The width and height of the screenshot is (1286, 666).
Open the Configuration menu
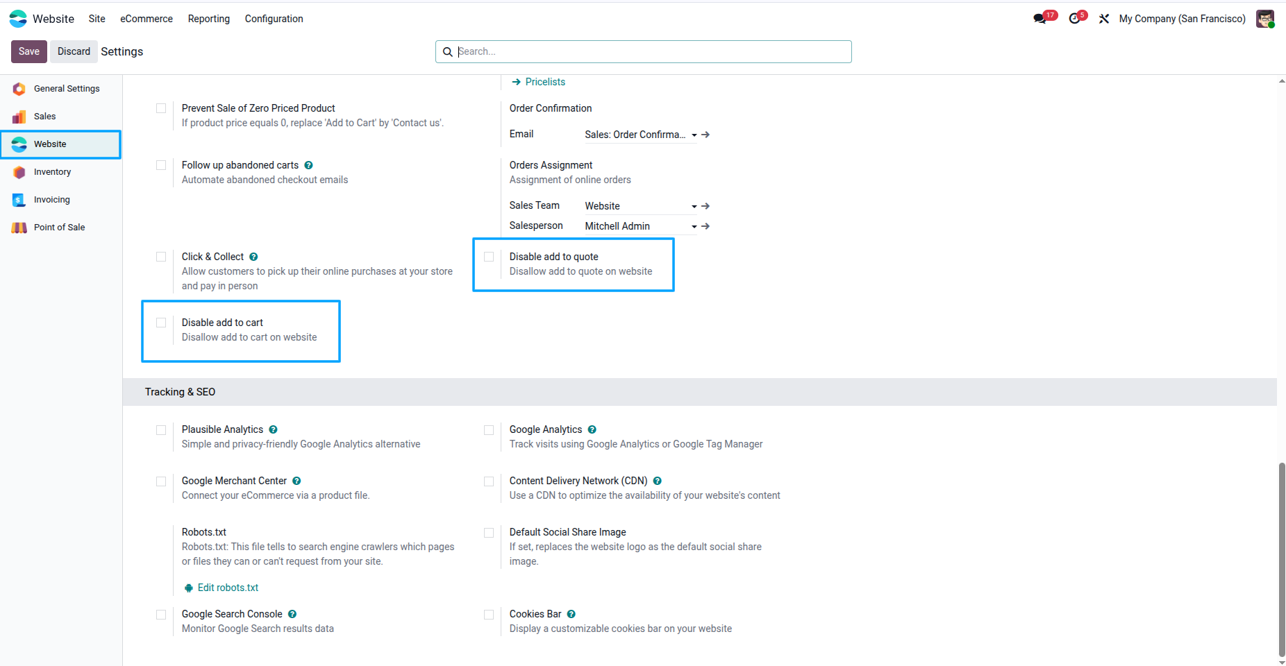click(x=274, y=19)
